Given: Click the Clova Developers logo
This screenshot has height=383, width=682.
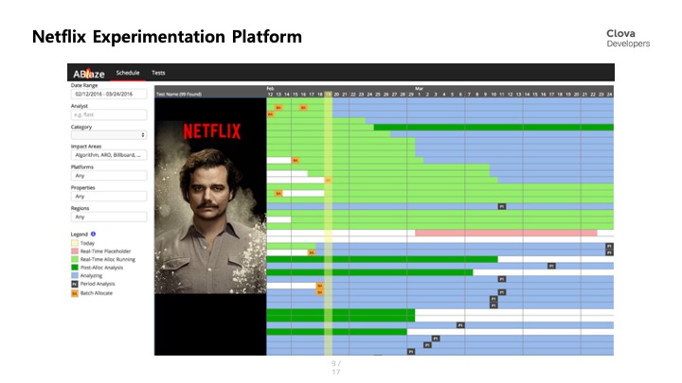Looking at the screenshot, I should point(628,38).
